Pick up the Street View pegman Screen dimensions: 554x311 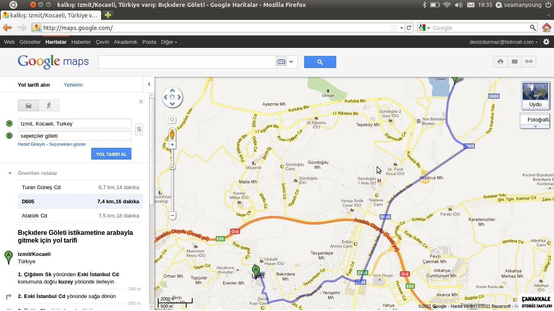click(x=172, y=134)
